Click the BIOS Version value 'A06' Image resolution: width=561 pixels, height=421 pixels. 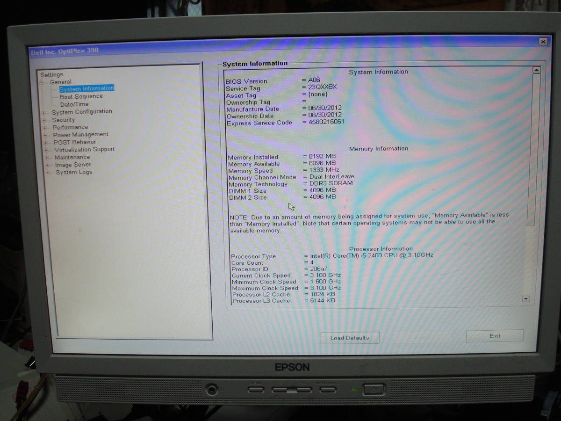pos(314,80)
